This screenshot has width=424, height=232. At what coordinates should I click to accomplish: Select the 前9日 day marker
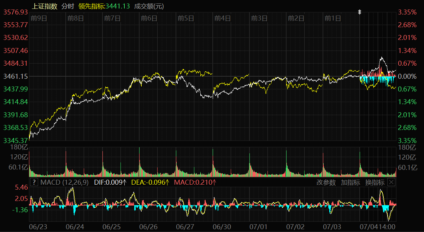coord(39,18)
